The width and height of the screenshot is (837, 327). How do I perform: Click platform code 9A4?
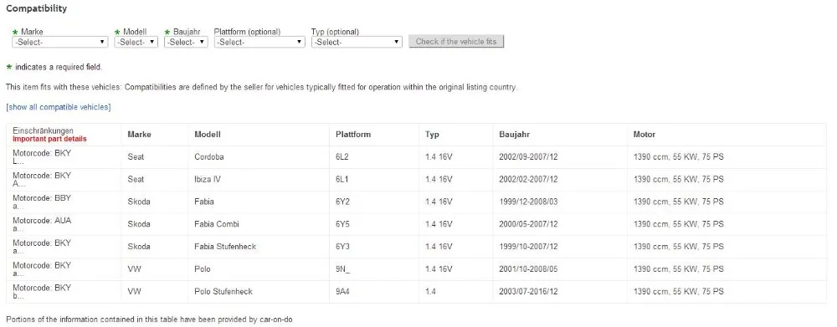pos(342,291)
